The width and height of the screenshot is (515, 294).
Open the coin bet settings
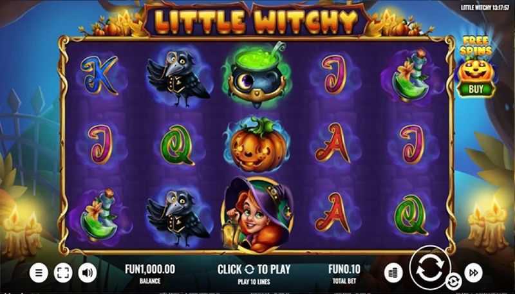pyautogui.click(x=393, y=273)
